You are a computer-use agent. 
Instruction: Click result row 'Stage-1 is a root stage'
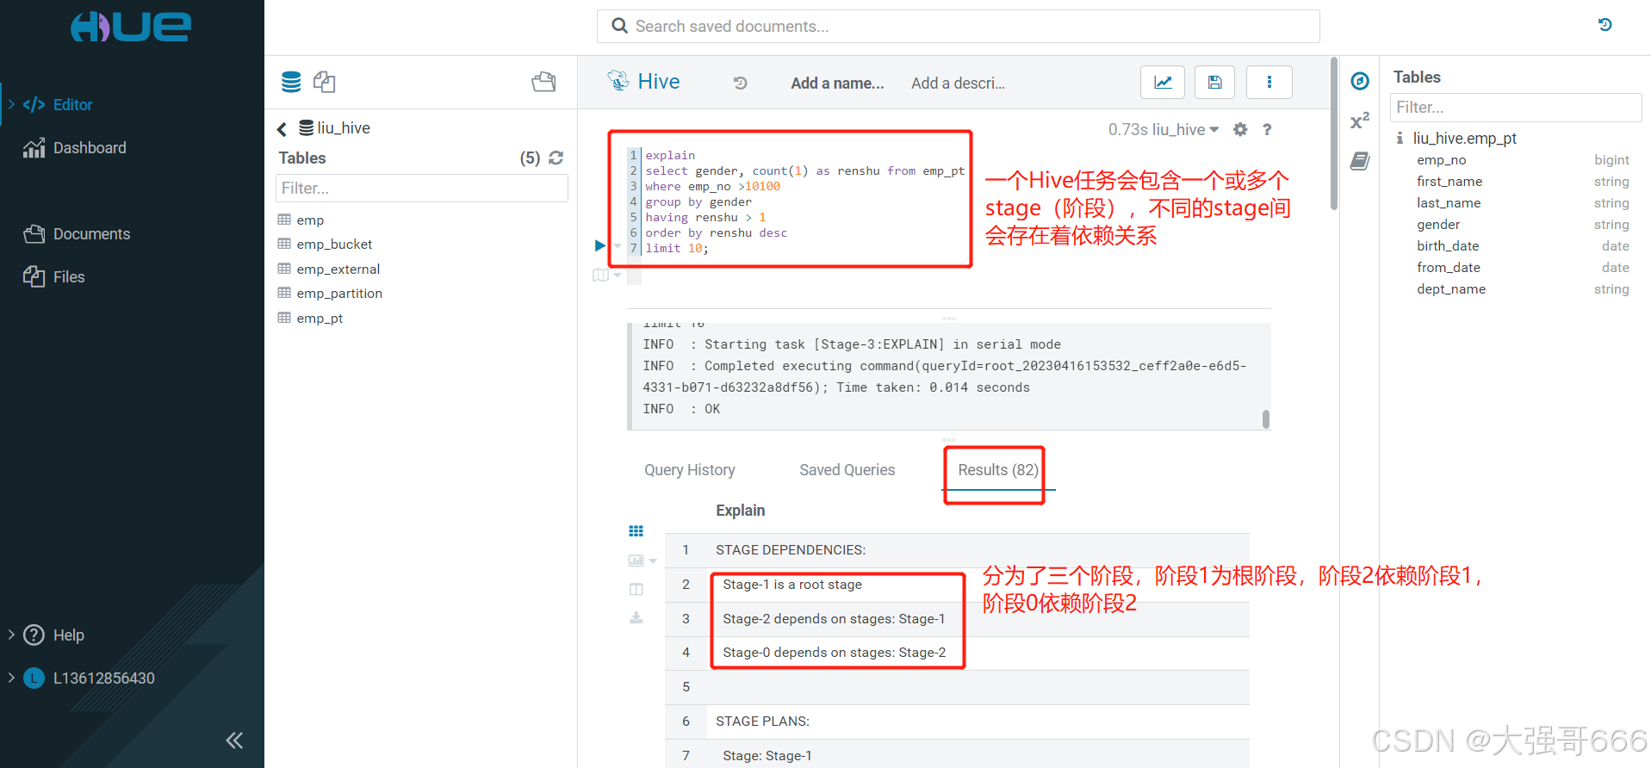957,585
